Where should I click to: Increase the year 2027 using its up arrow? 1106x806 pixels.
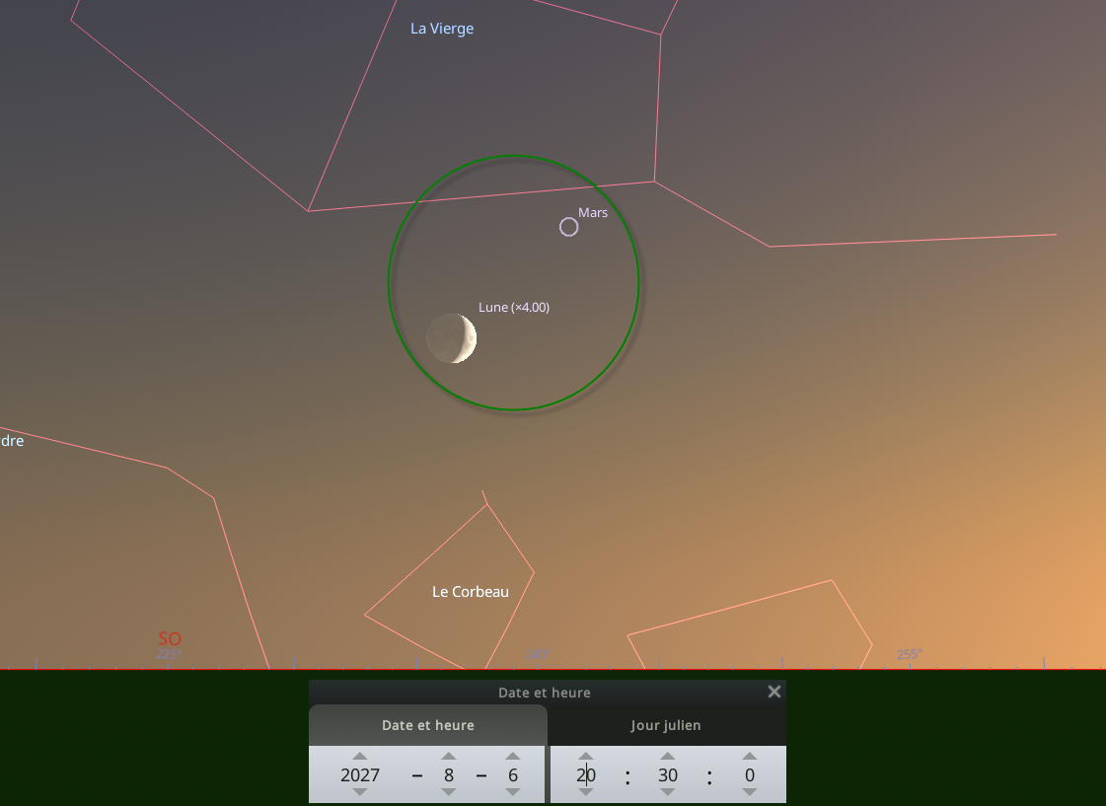click(x=360, y=758)
